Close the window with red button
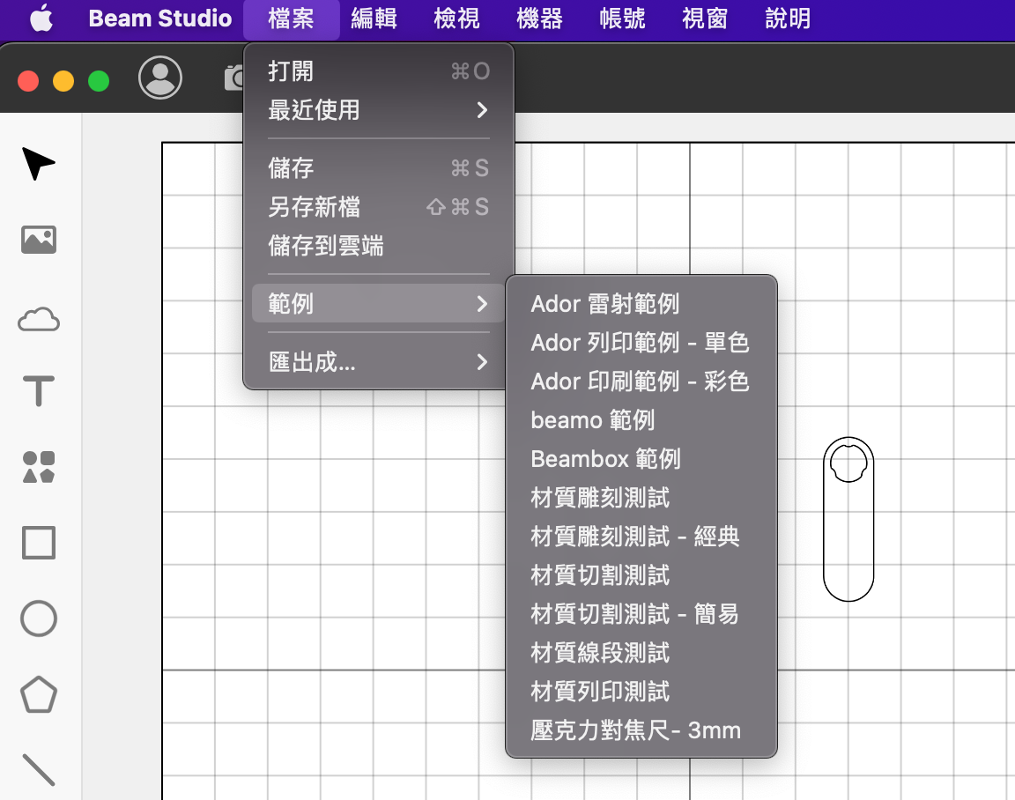The image size is (1015, 800). pos(28,81)
